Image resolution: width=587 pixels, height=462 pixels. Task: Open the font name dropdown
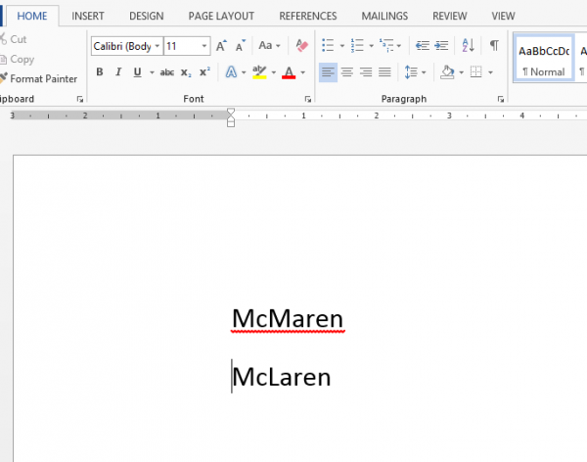tap(158, 46)
